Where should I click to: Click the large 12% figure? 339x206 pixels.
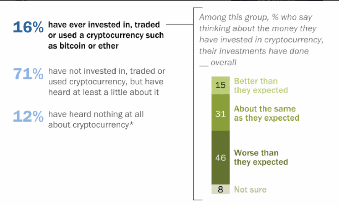click(x=28, y=117)
